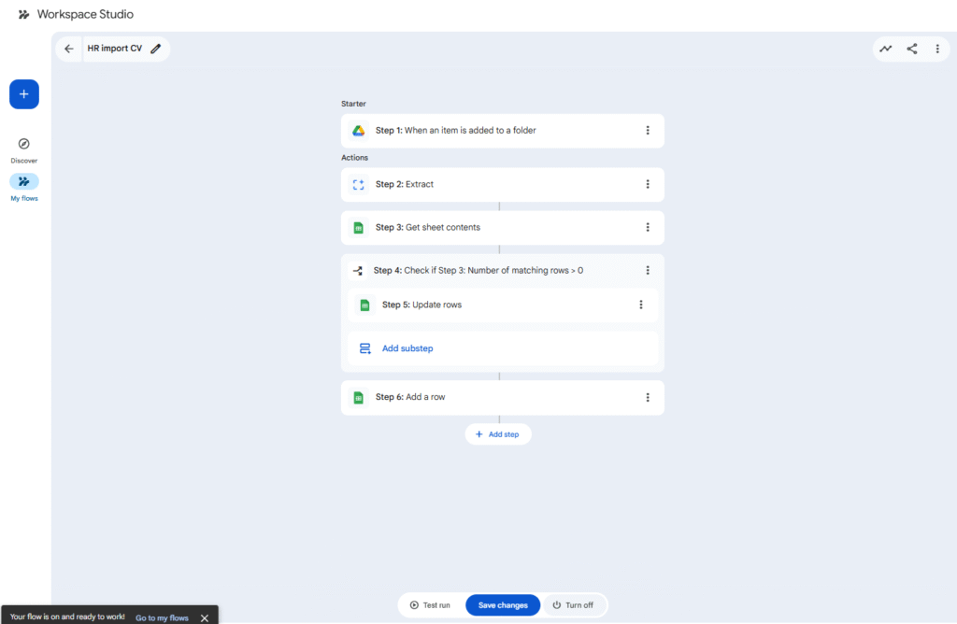The image size is (957, 624).
Task: Open Step 1 three-dot options menu
Action: (648, 131)
